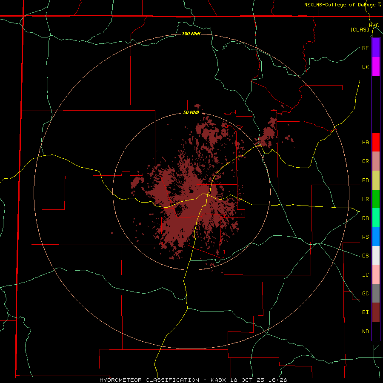Click the 'DS' legend label

click(365, 255)
